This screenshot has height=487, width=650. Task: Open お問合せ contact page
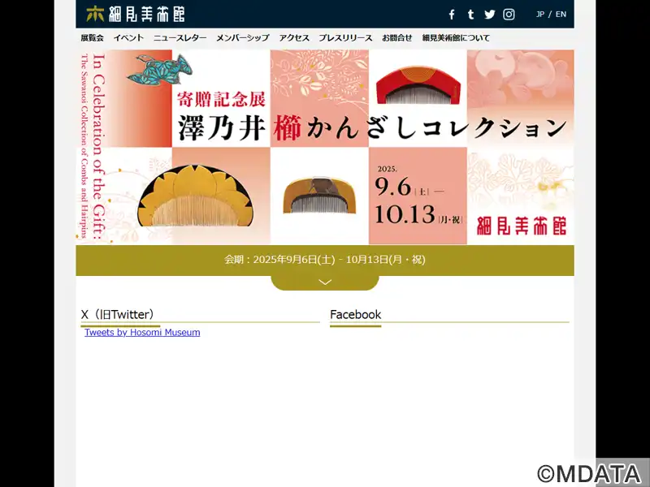coord(397,37)
